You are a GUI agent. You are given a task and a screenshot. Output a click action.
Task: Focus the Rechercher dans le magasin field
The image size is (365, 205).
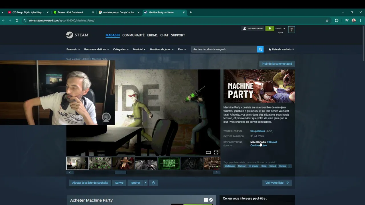click(x=224, y=49)
